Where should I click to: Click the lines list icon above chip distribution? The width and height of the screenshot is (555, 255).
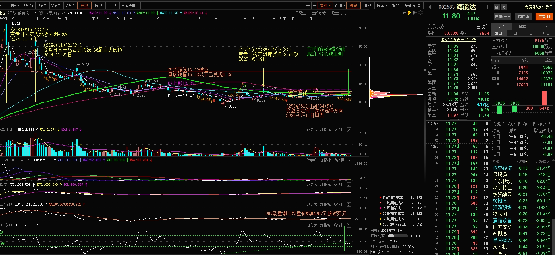(x=404, y=13)
